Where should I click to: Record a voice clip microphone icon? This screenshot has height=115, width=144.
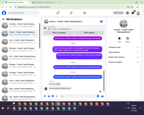coord(45,96)
